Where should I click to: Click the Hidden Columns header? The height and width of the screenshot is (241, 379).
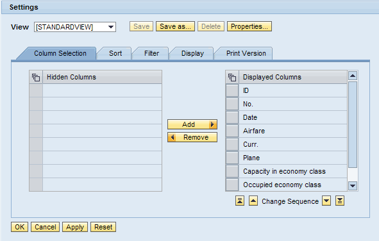click(x=102, y=78)
